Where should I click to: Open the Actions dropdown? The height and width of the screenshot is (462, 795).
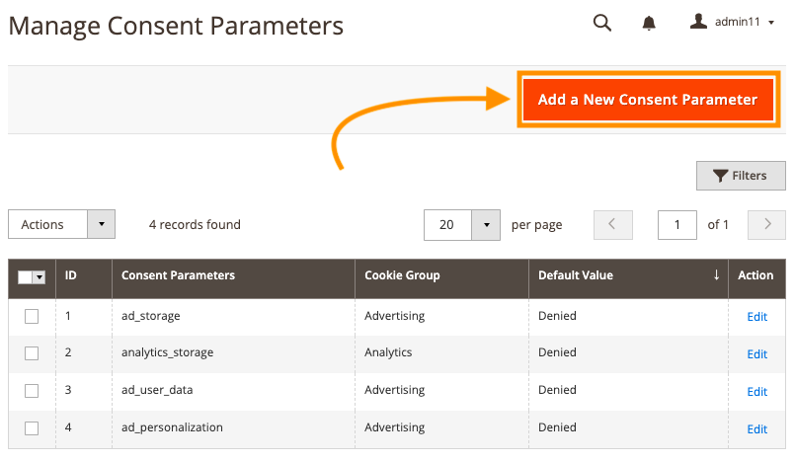click(x=61, y=224)
